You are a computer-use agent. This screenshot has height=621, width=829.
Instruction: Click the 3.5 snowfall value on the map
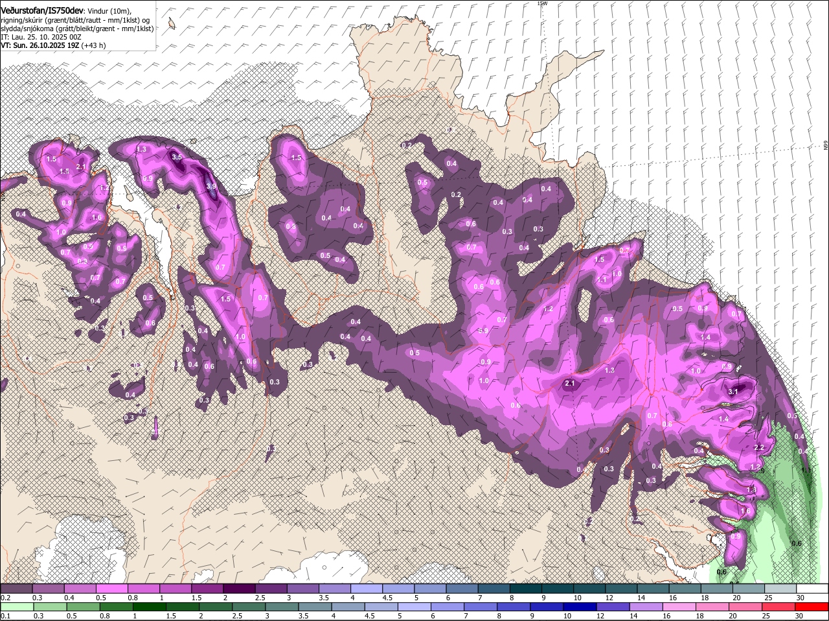point(176,157)
